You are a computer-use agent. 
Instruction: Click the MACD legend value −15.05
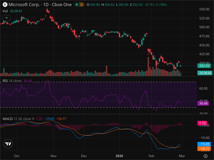click(49, 119)
